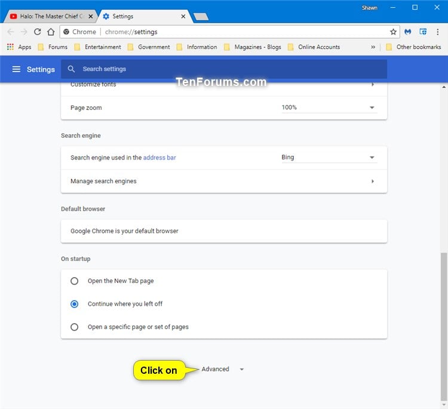
Task: Reload the current page
Action: [38, 32]
